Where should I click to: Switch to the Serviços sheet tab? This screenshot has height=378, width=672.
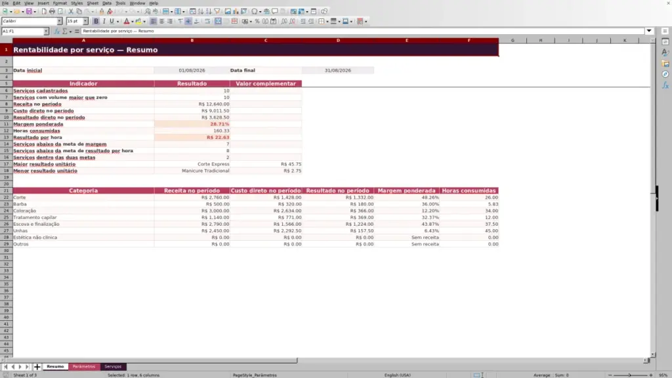coord(113,367)
